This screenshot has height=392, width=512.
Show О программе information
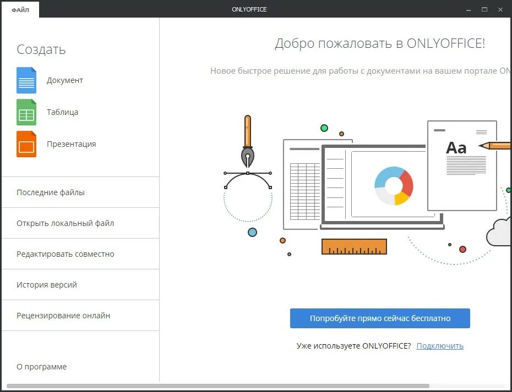tap(41, 366)
